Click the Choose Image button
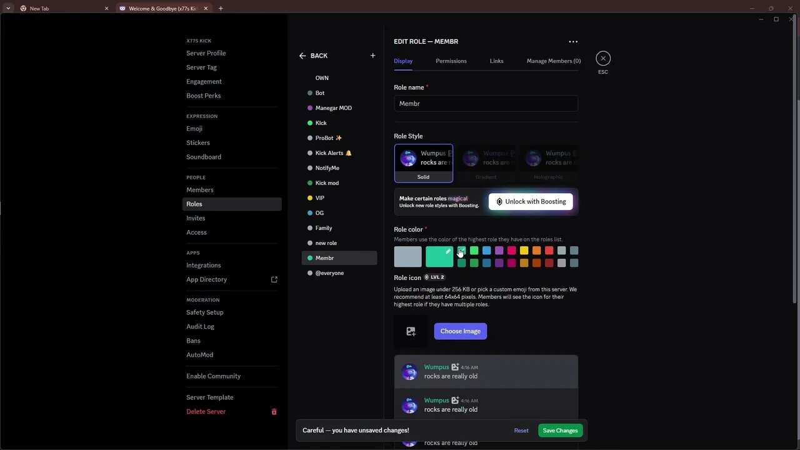The width and height of the screenshot is (800, 450). [461, 331]
